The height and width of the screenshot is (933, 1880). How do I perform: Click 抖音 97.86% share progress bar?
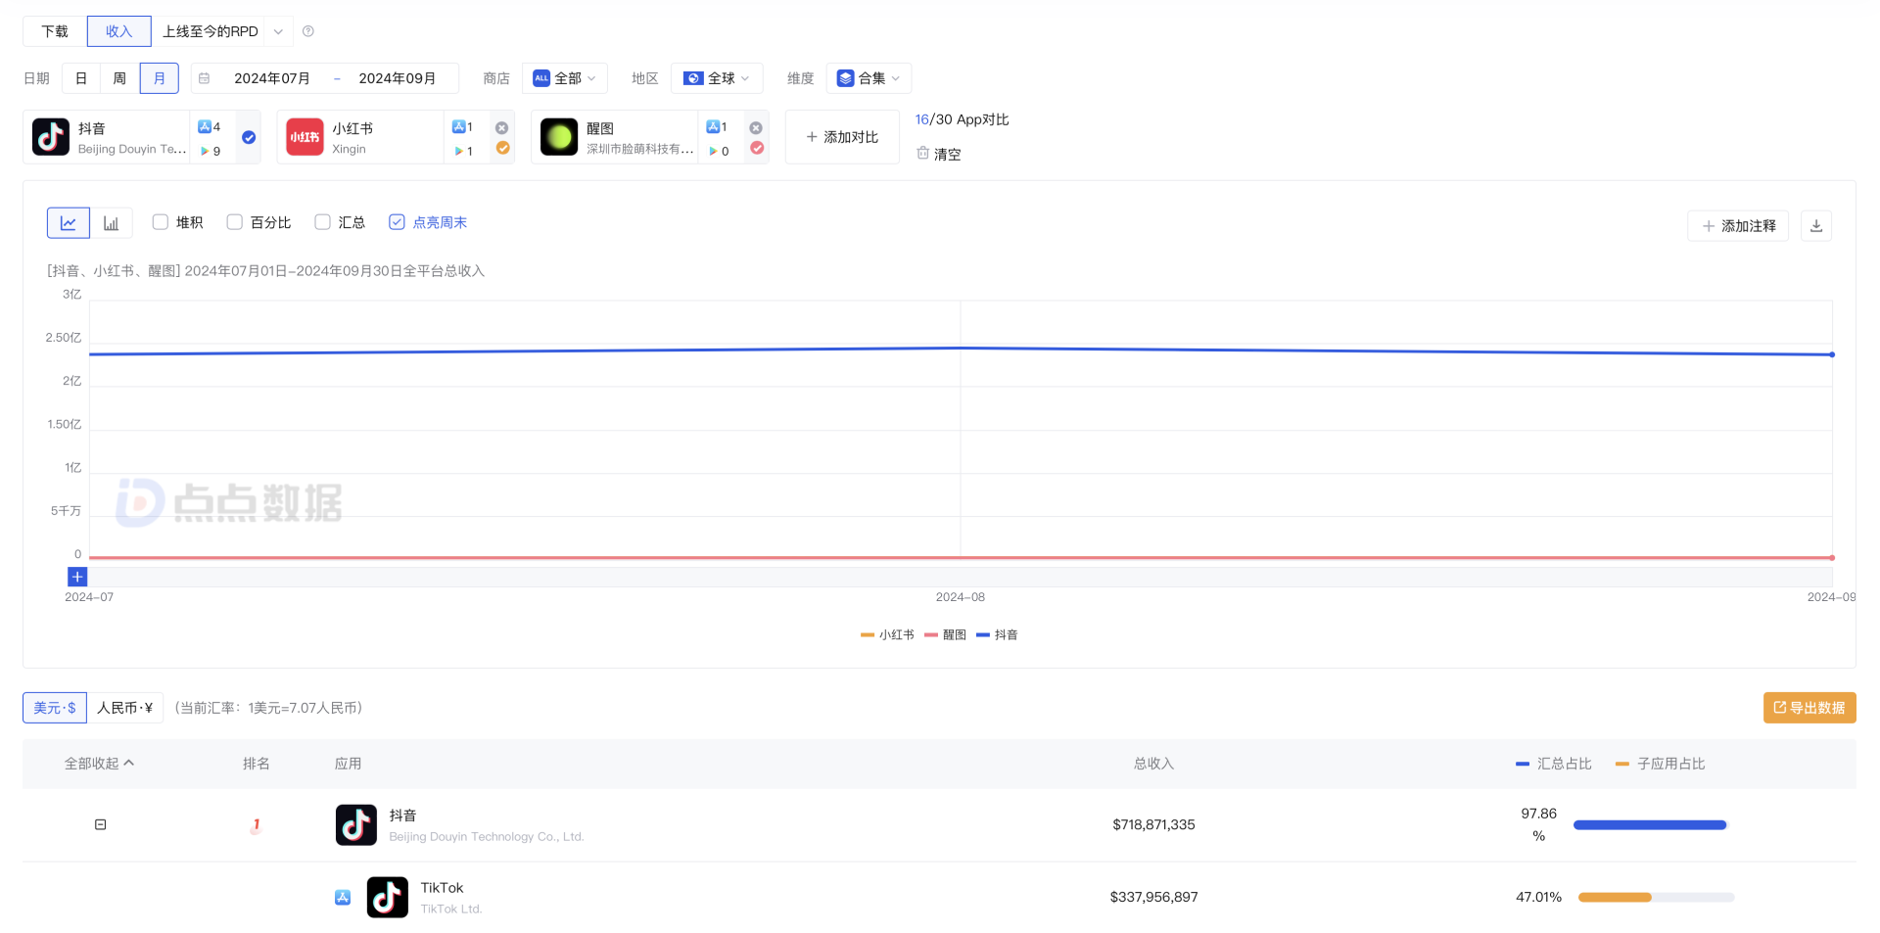pyautogui.click(x=1652, y=825)
